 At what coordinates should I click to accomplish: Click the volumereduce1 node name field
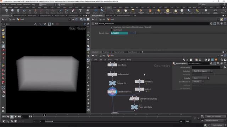click(199, 64)
